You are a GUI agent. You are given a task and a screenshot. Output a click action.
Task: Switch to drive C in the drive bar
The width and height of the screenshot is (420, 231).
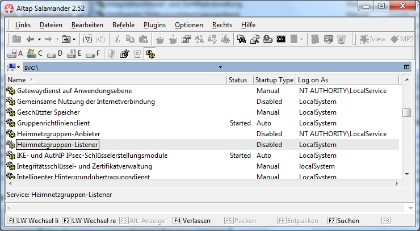click(x=34, y=53)
